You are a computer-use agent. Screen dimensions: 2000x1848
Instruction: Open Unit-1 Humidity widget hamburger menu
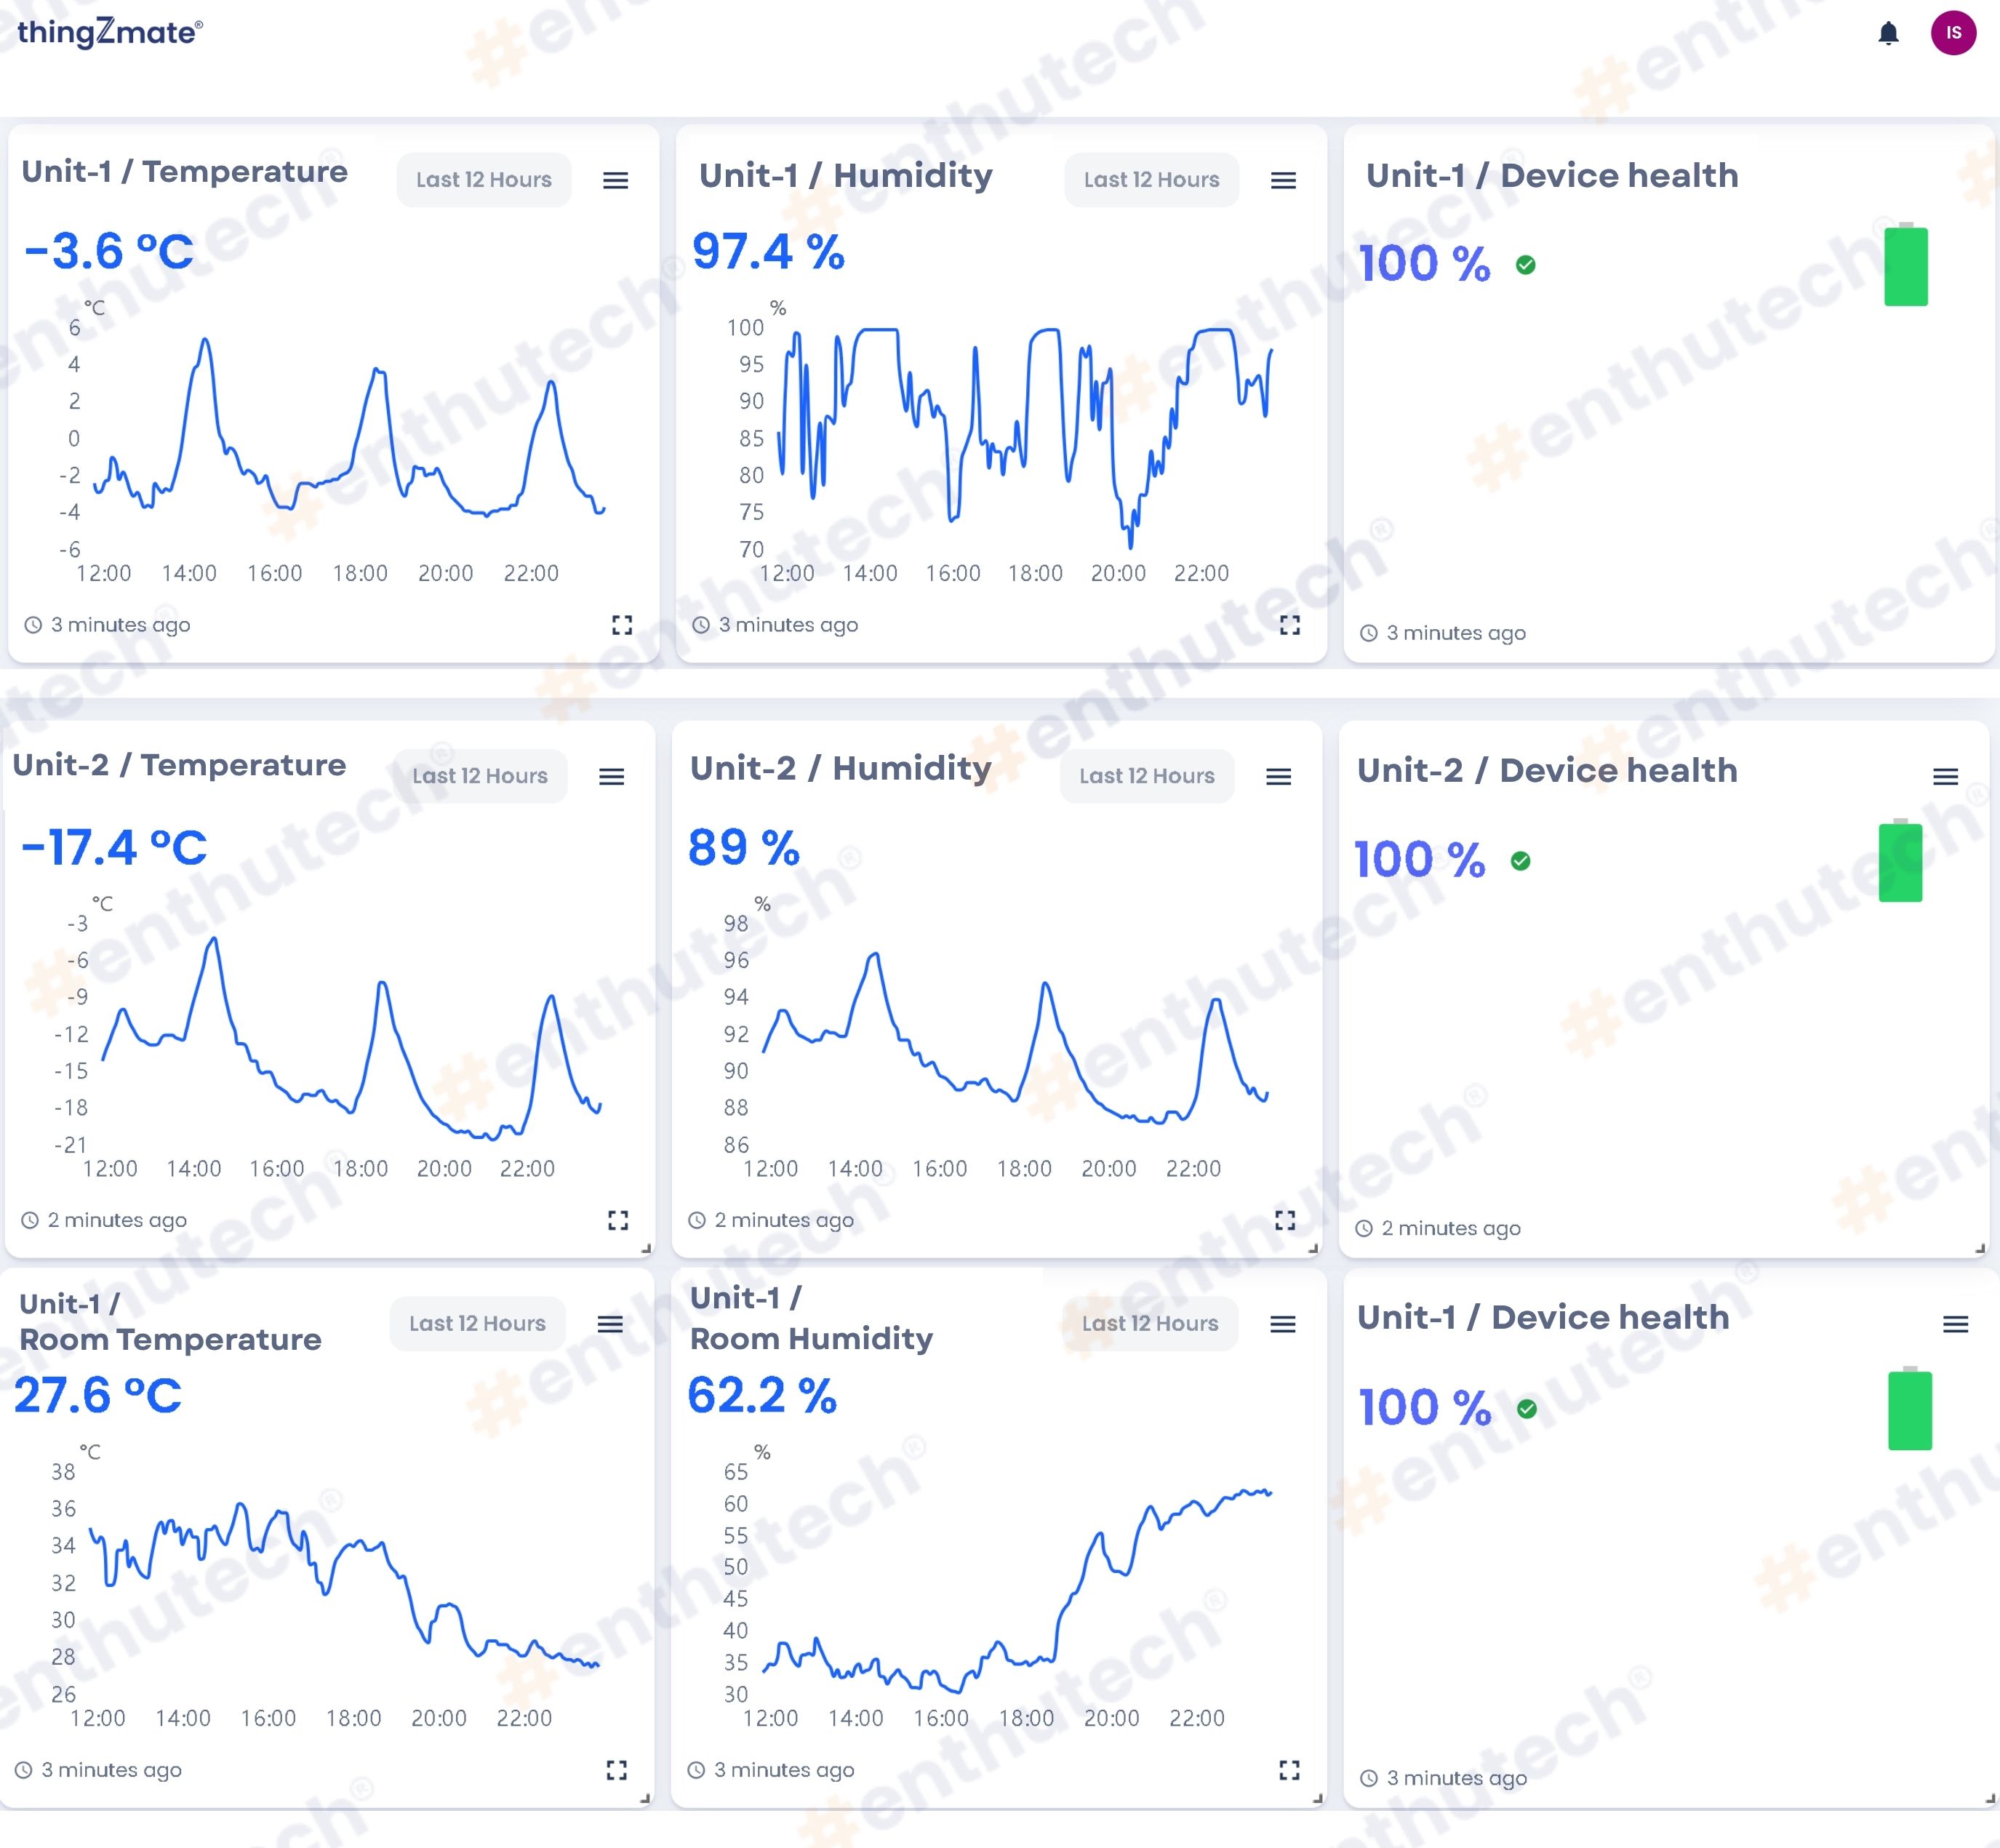click(x=1283, y=180)
